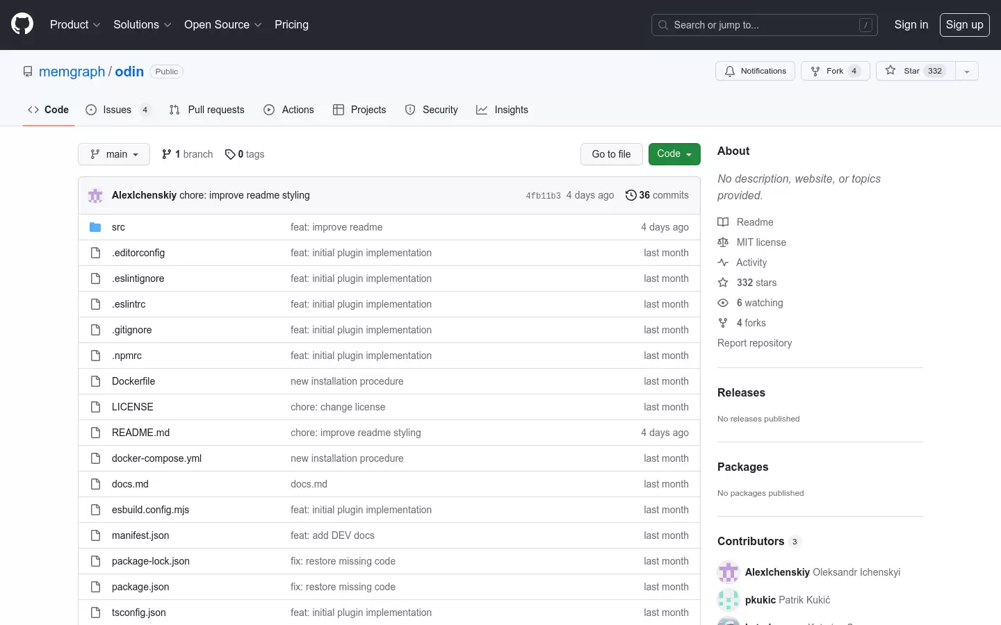Open the odin repository name link
The image size is (1001, 625).
(x=129, y=72)
